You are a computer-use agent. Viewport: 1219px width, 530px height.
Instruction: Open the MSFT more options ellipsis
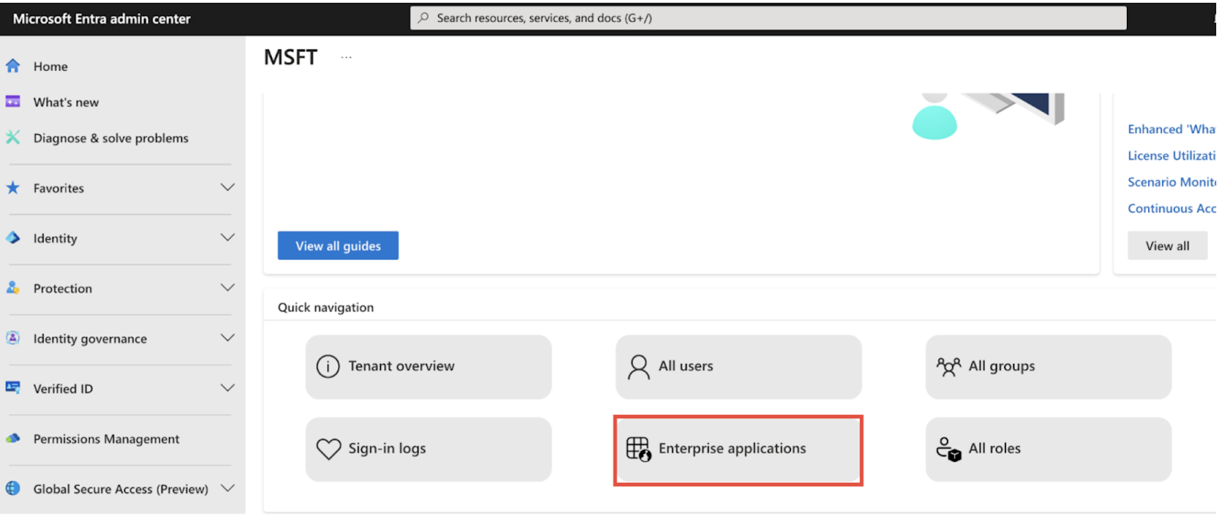click(x=346, y=57)
